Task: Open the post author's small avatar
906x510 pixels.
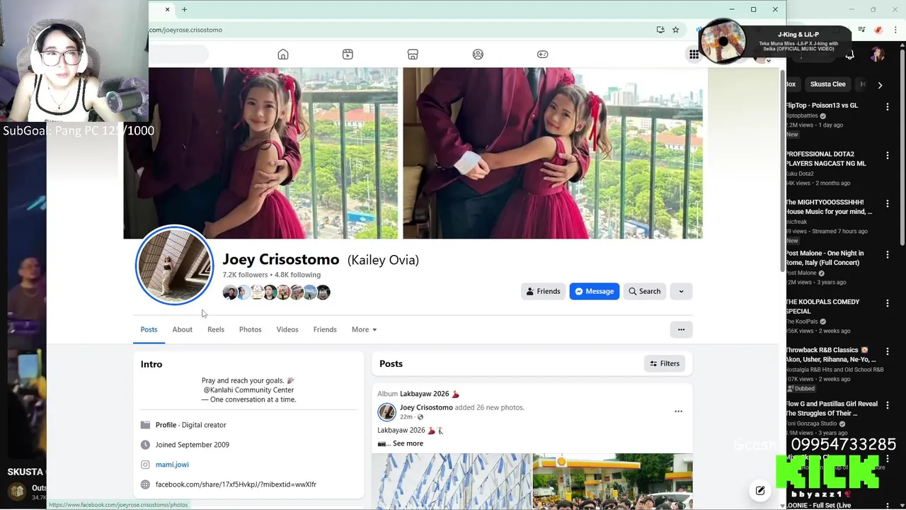Action: (x=386, y=412)
